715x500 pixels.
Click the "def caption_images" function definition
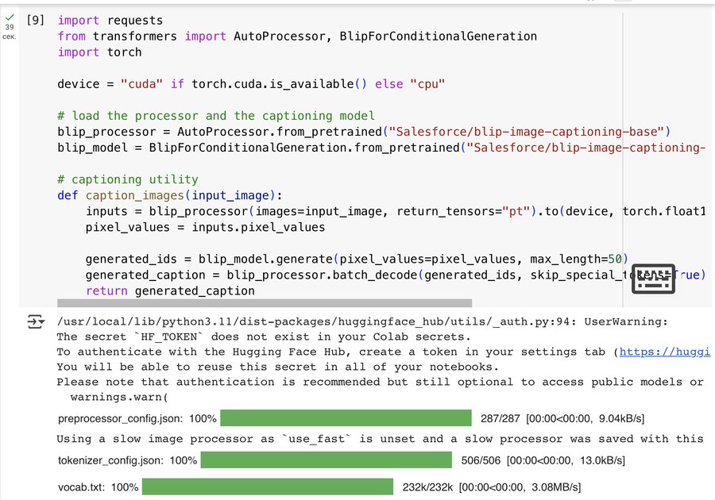[170, 195]
